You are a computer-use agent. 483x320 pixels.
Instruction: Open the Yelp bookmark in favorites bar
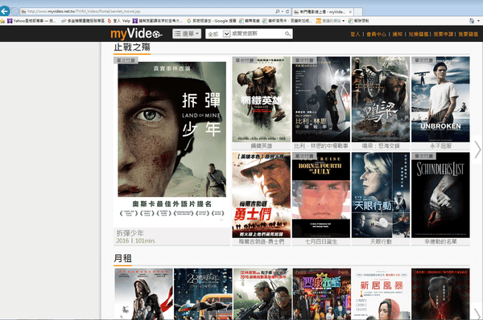(119, 21)
